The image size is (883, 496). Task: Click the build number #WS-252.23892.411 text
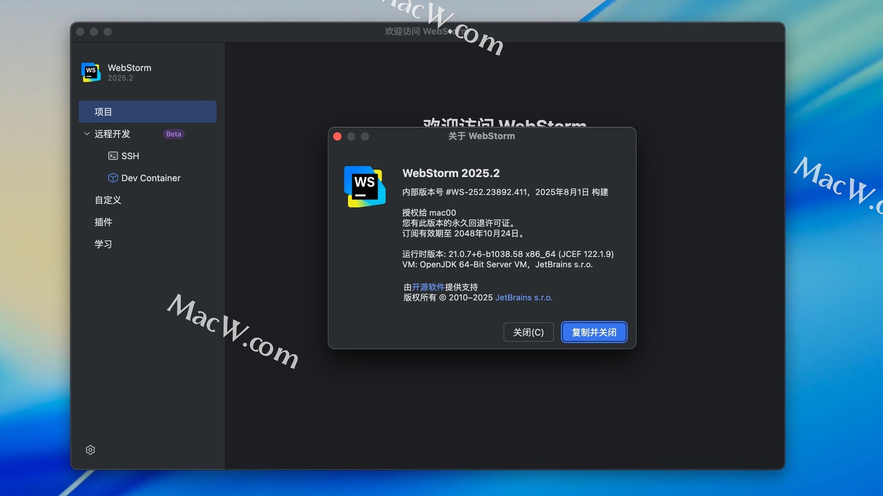tap(487, 192)
